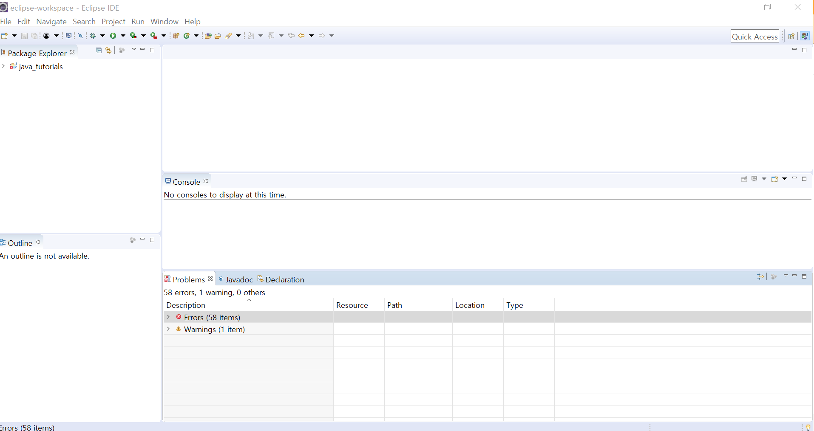This screenshot has height=431, width=814.
Task: Select the Problems tab
Action: (189, 279)
